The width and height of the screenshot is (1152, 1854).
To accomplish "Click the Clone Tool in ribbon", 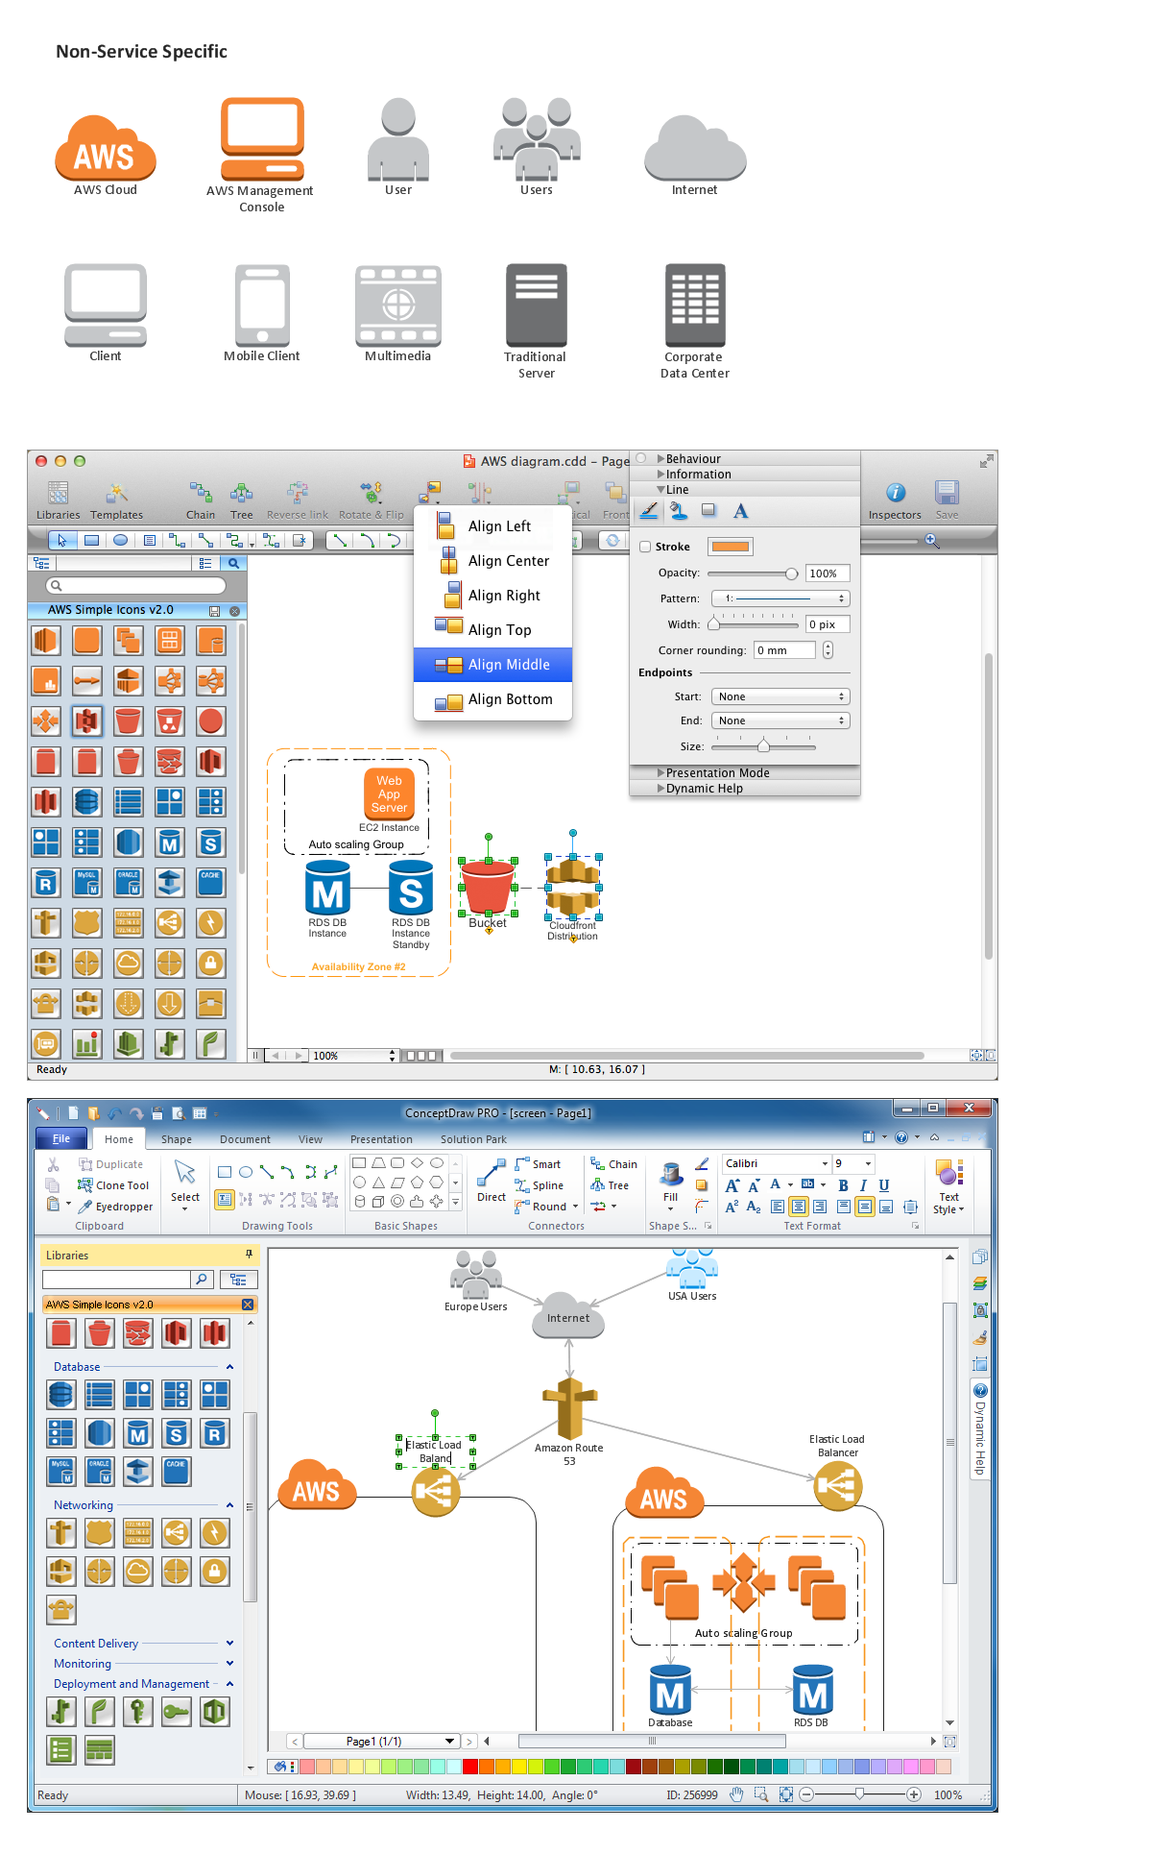I will coord(113,1185).
